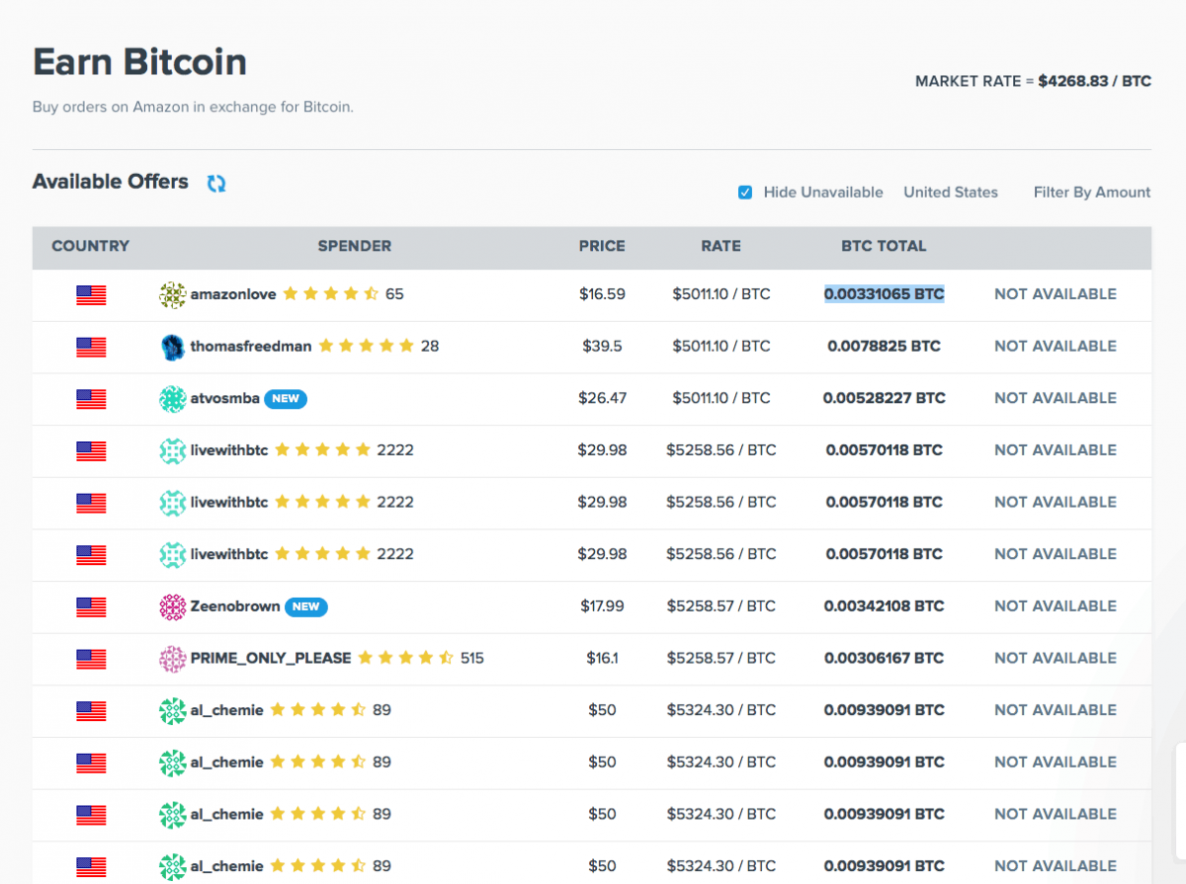Click the PRICE column header
Image resolution: width=1186 pixels, height=884 pixels.
click(602, 246)
